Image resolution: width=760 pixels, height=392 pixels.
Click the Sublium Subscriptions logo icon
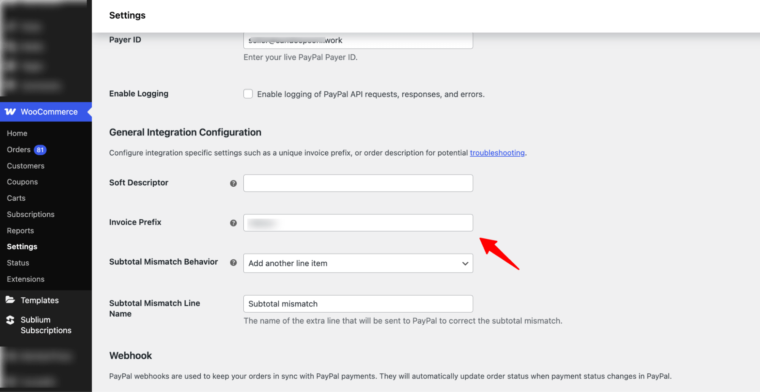tap(10, 320)
